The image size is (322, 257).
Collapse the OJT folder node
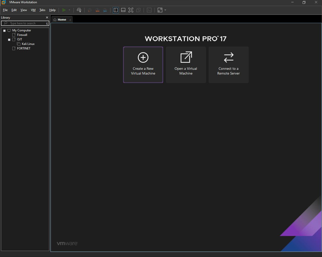(9, 39)
